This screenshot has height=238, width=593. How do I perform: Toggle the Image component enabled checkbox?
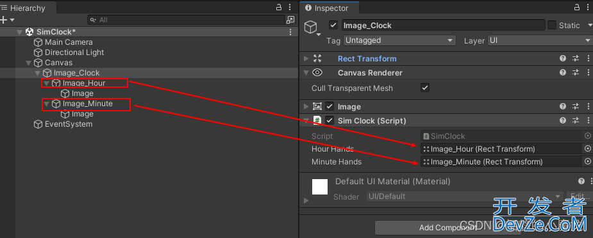tap(330, 107)
